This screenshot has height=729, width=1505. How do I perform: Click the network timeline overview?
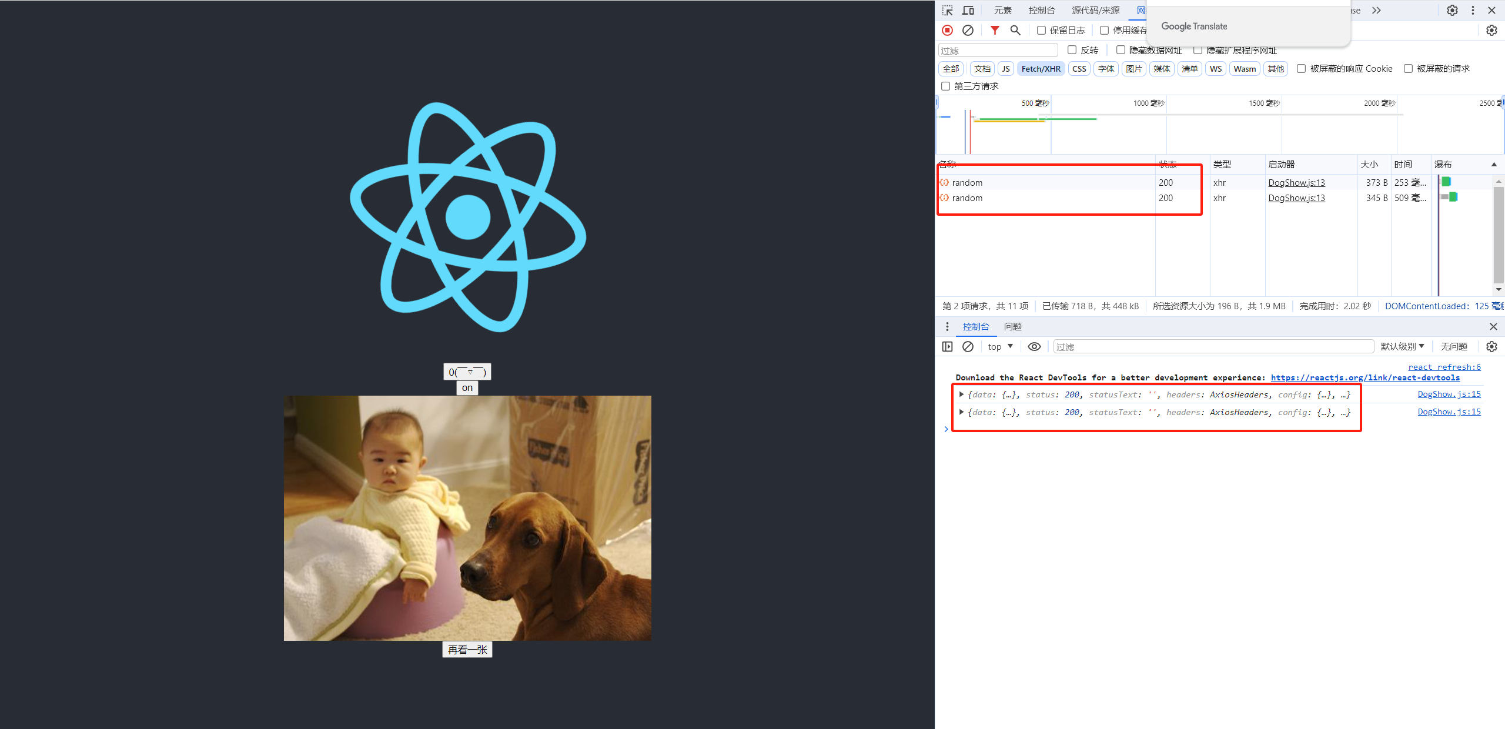[1219, 125]
